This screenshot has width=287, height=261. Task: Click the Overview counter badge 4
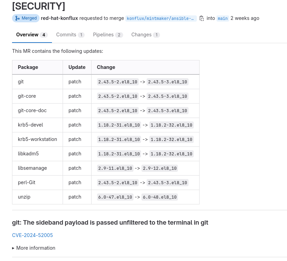point(44,35)
